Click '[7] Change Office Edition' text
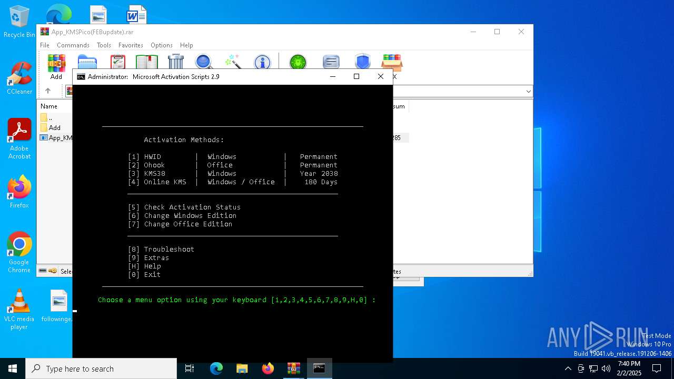 pos(180,224)
